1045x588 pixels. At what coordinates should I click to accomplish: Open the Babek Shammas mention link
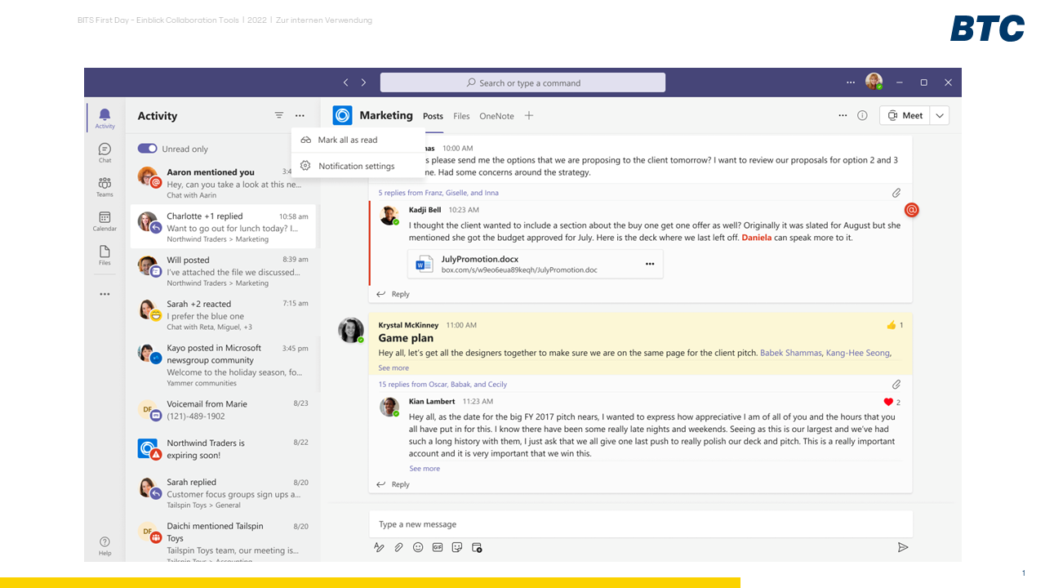tap(790, 353)
